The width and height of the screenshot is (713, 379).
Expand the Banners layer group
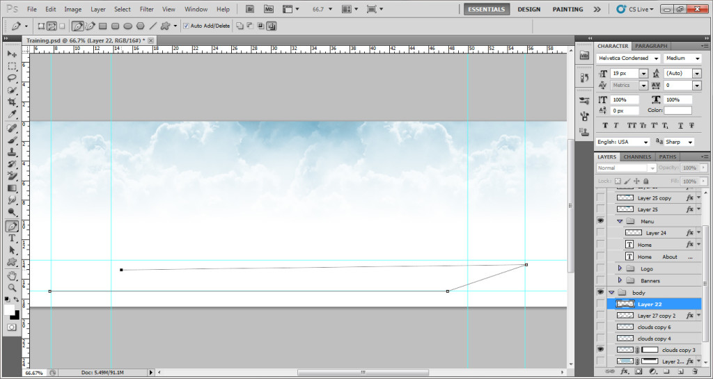619,280
